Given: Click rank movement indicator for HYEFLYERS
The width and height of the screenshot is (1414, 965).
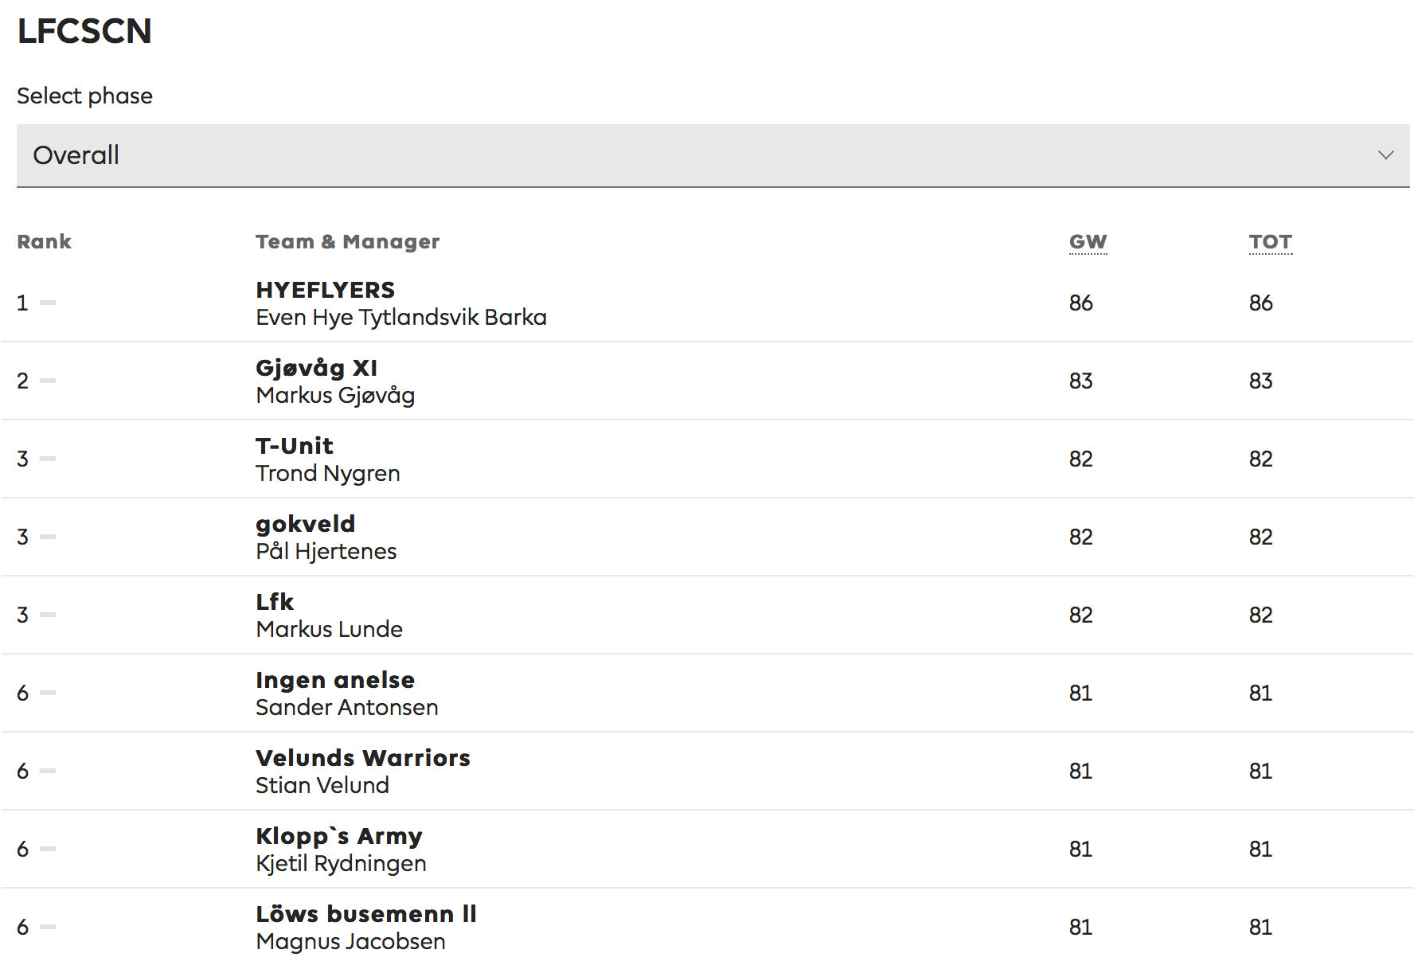Looking at the screenshot, I should (x=48, y=303).
